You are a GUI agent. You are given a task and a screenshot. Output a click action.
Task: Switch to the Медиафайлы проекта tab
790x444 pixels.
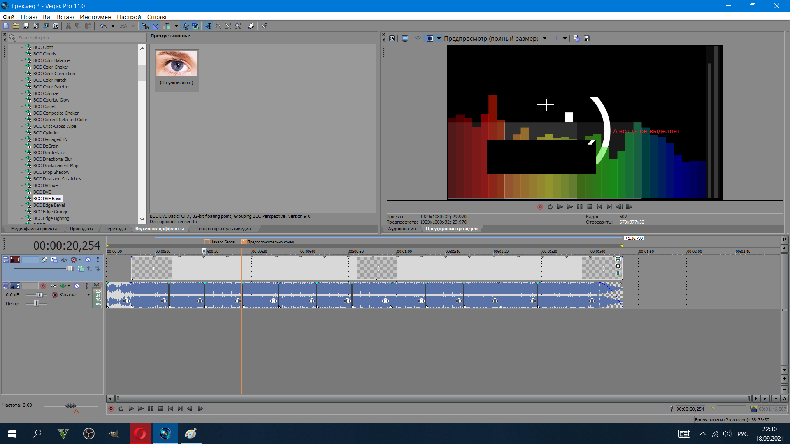[x=34, y=229]
